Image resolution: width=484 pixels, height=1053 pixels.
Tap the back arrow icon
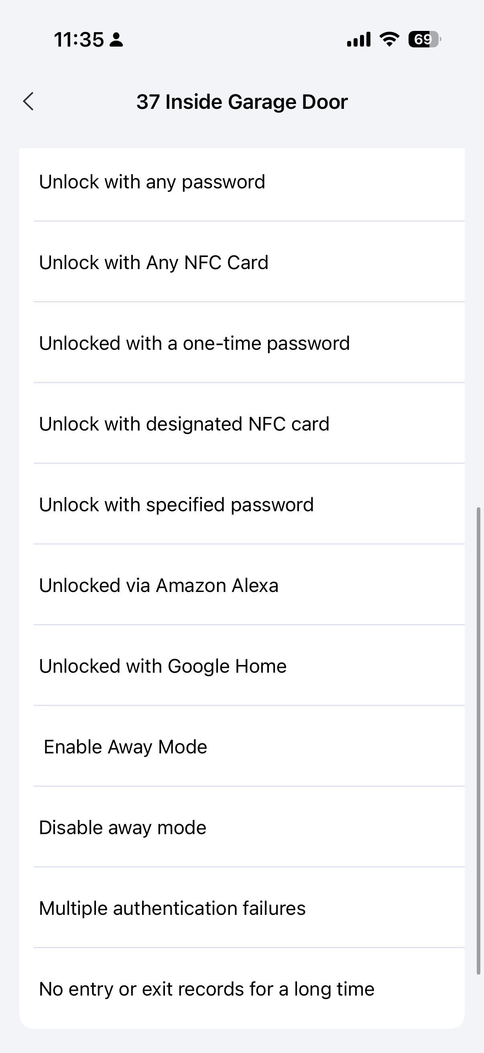click(28, 101)
